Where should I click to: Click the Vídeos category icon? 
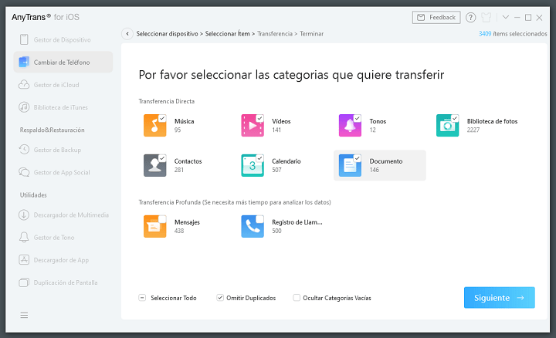click(253, 126)
